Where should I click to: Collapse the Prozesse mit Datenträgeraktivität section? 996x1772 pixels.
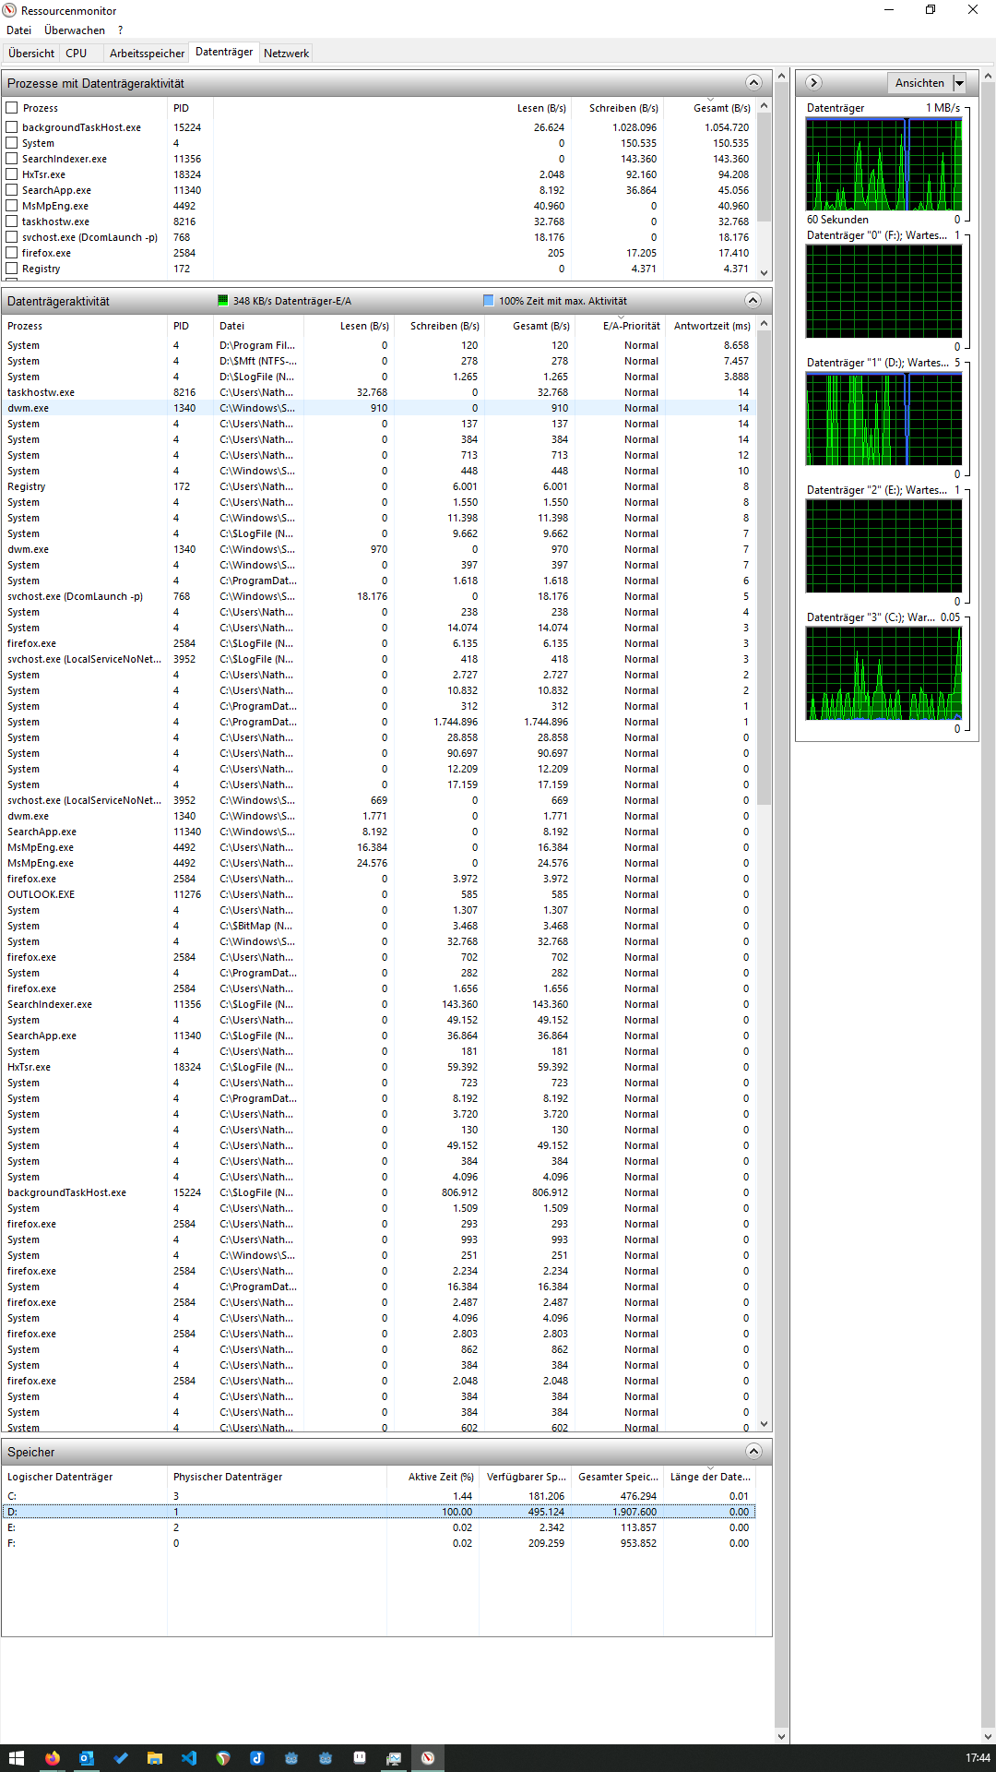(x=753, y=83)
